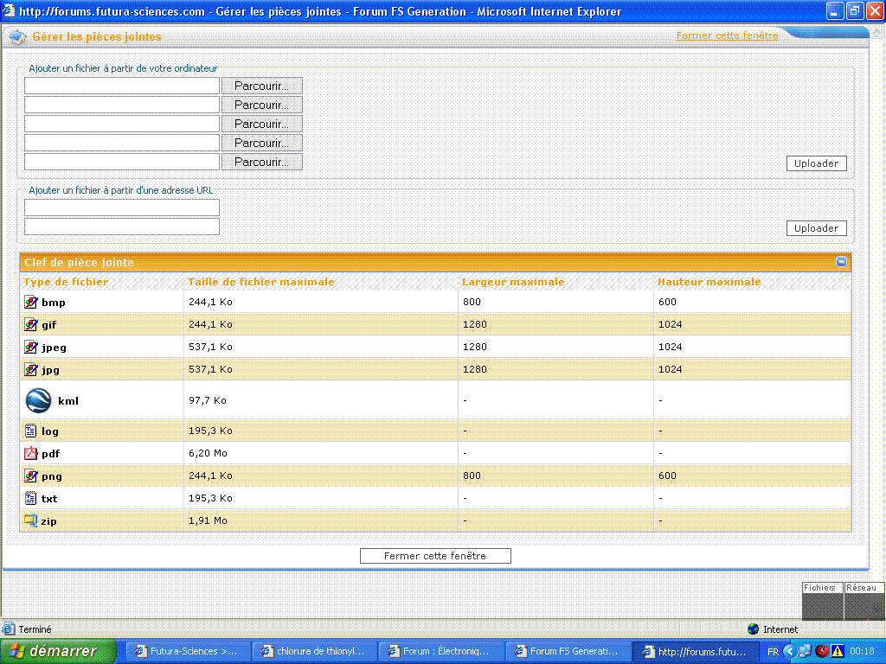Open the démarrer Start menu

[58, 652]
